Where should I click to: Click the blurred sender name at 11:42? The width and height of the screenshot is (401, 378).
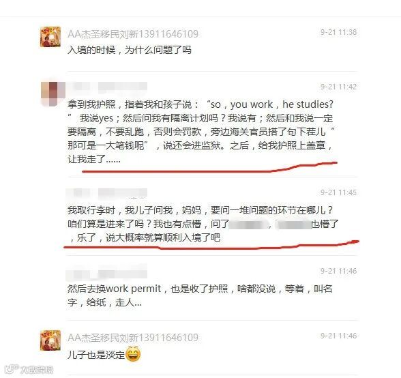[x=107, y=87]
